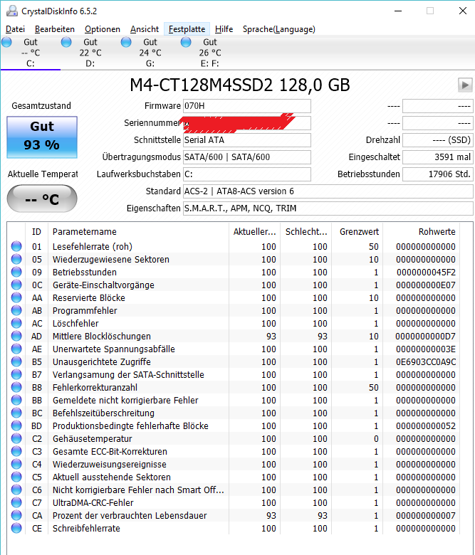The width and height of the screenshot is (475, 555).
Task: Click the Grenzwert column header
Action: tap(357, 231)
